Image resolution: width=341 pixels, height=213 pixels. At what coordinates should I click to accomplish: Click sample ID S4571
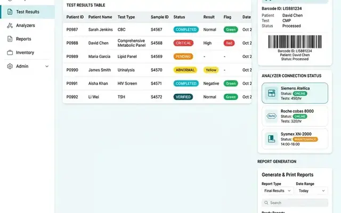156,84
